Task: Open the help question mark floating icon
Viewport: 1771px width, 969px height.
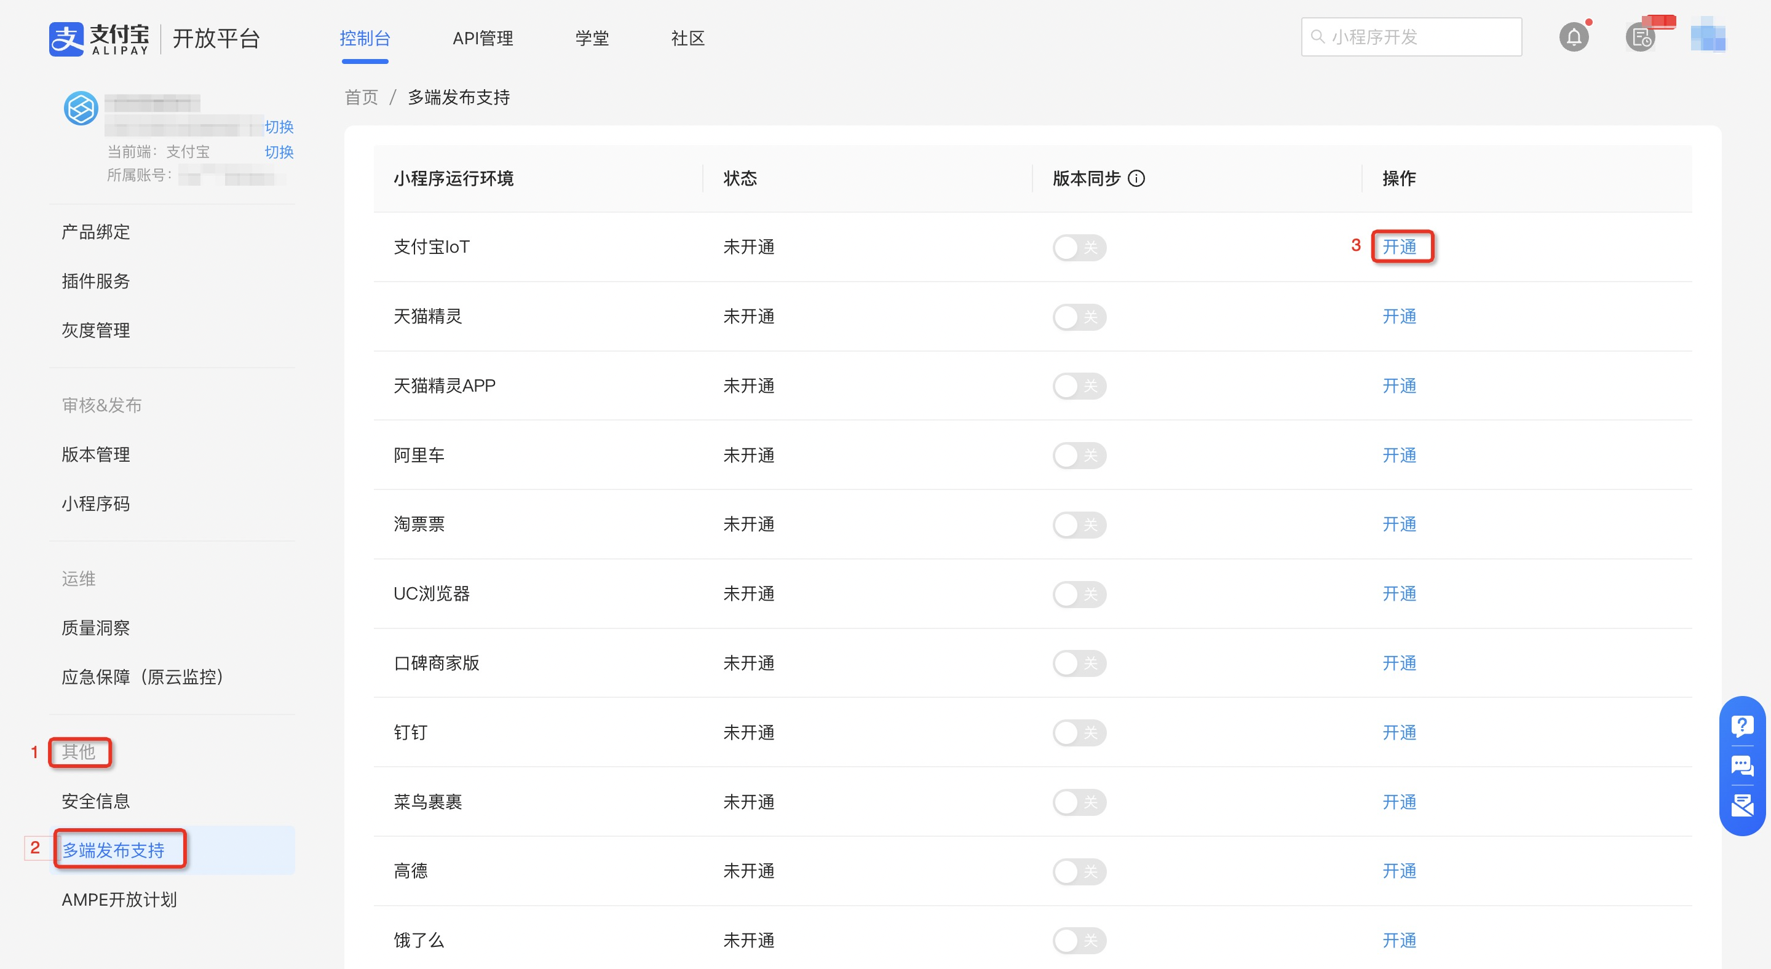Action: click(x=1742, y=726)
